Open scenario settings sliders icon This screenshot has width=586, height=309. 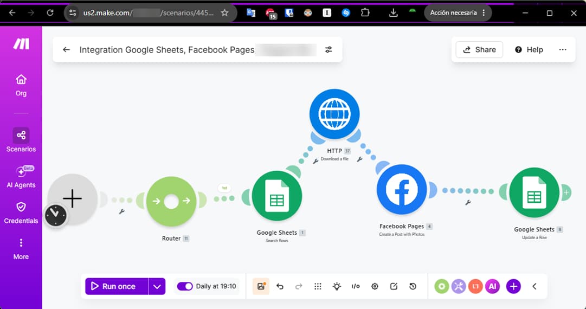[329, 50]
